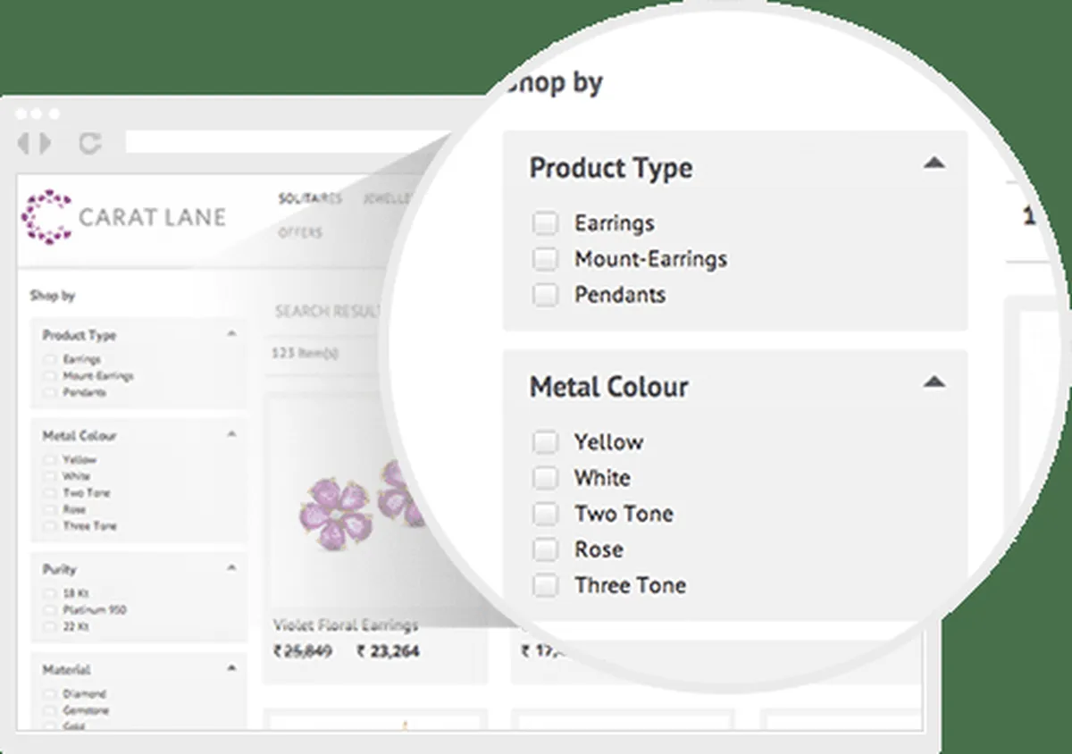The image size is (1072, 754).
Task: Enable the Diamond material filter
Action: click(x=50, y=694)
